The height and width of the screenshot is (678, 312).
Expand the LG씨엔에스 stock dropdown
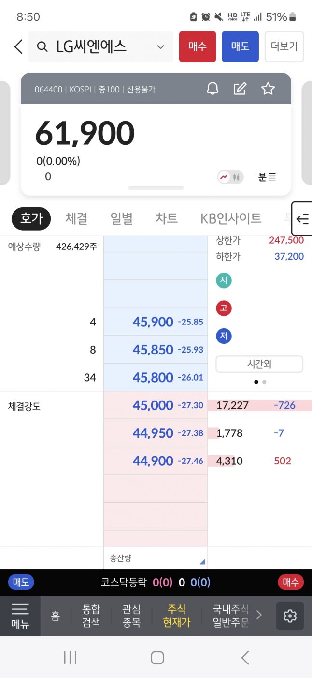click(x=160, y=46)
